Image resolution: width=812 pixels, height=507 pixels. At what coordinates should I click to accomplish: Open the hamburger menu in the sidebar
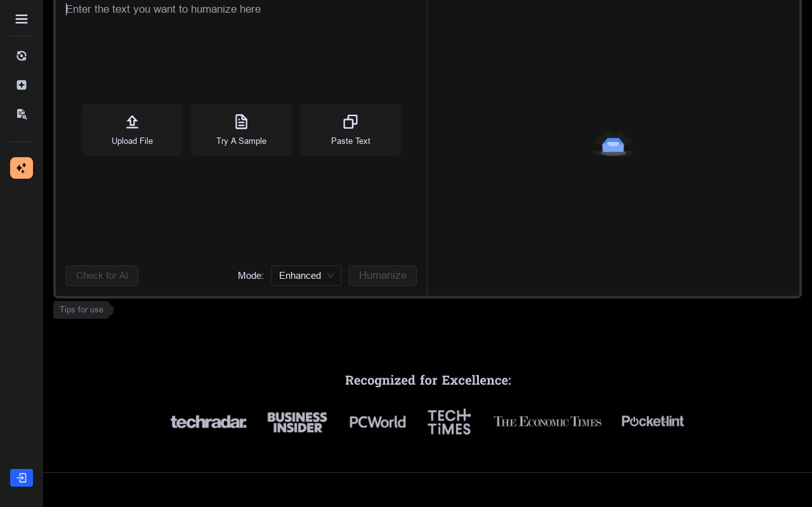pyautogui.click(x=22, y=19)
